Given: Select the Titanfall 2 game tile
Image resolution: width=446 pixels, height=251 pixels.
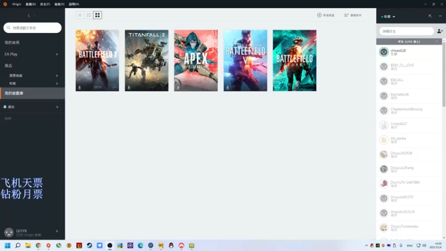Looking at the screenshot, I should pyautogui.click(x=147, y=61).
